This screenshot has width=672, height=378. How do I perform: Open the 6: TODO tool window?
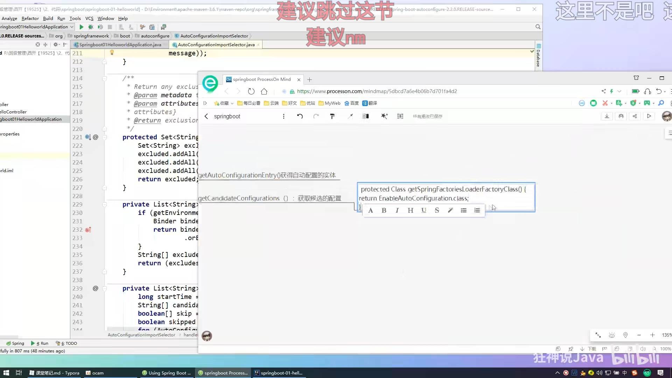[x=66, y=343]
